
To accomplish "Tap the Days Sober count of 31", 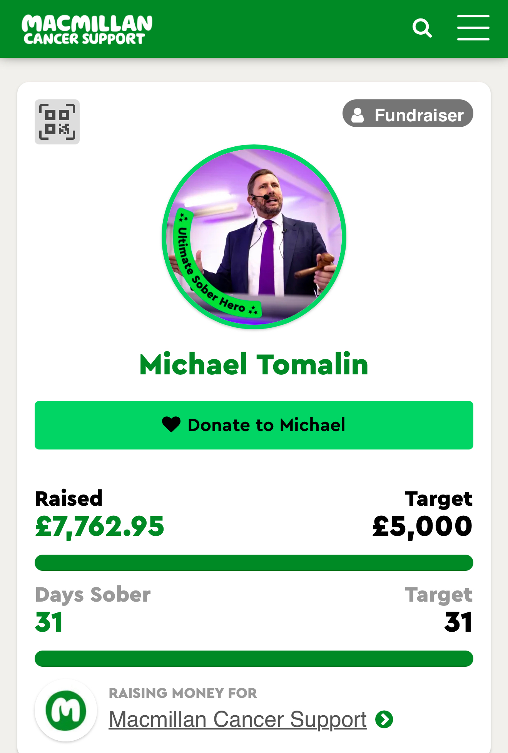I will (49, 622).
